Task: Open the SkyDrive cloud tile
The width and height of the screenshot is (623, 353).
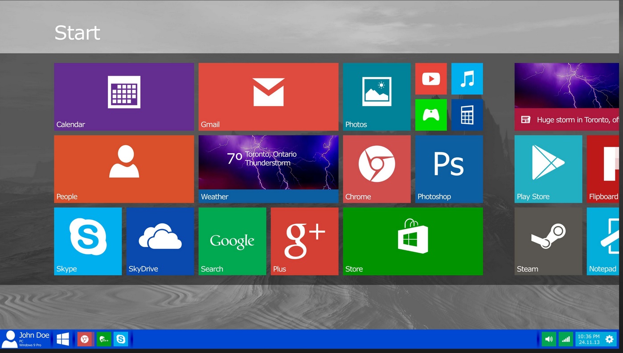Action: (x=160, y=241)
